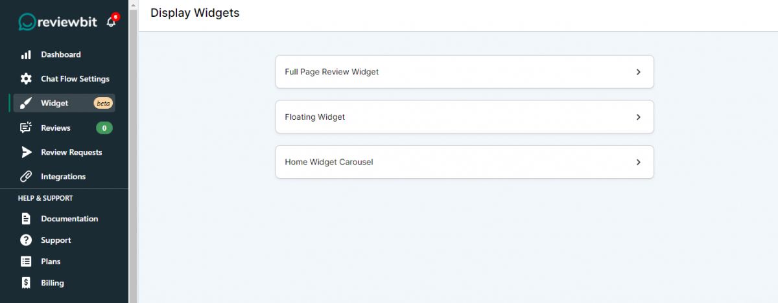Viewport: 778px width, 303px height.
Task: Click the notification bell icon
Action: coord(112,21)
